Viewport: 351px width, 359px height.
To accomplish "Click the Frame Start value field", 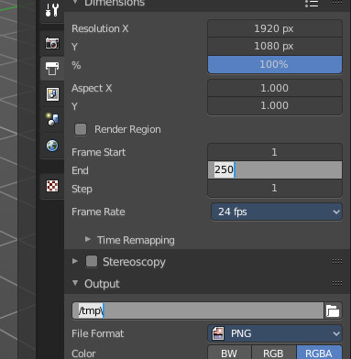I will tap(275, 152).
